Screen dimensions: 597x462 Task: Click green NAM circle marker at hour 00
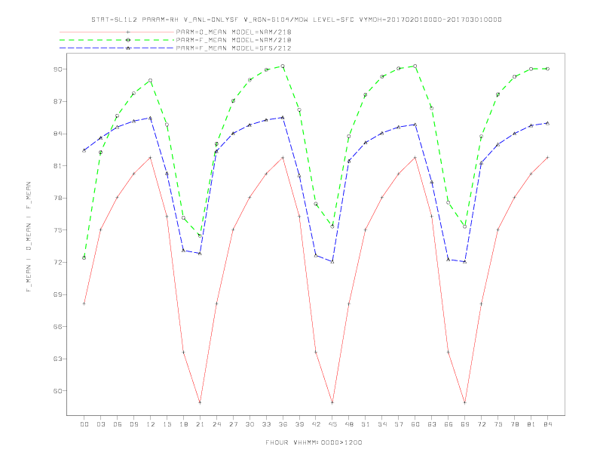tap(84, 257)
